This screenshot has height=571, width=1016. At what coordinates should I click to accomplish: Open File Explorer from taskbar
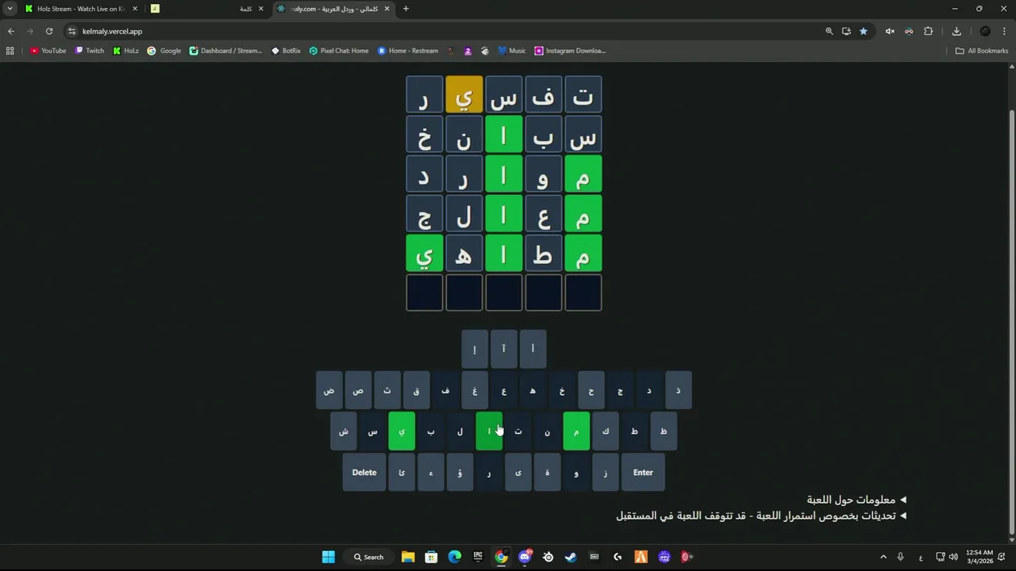[x=408, y=557]
